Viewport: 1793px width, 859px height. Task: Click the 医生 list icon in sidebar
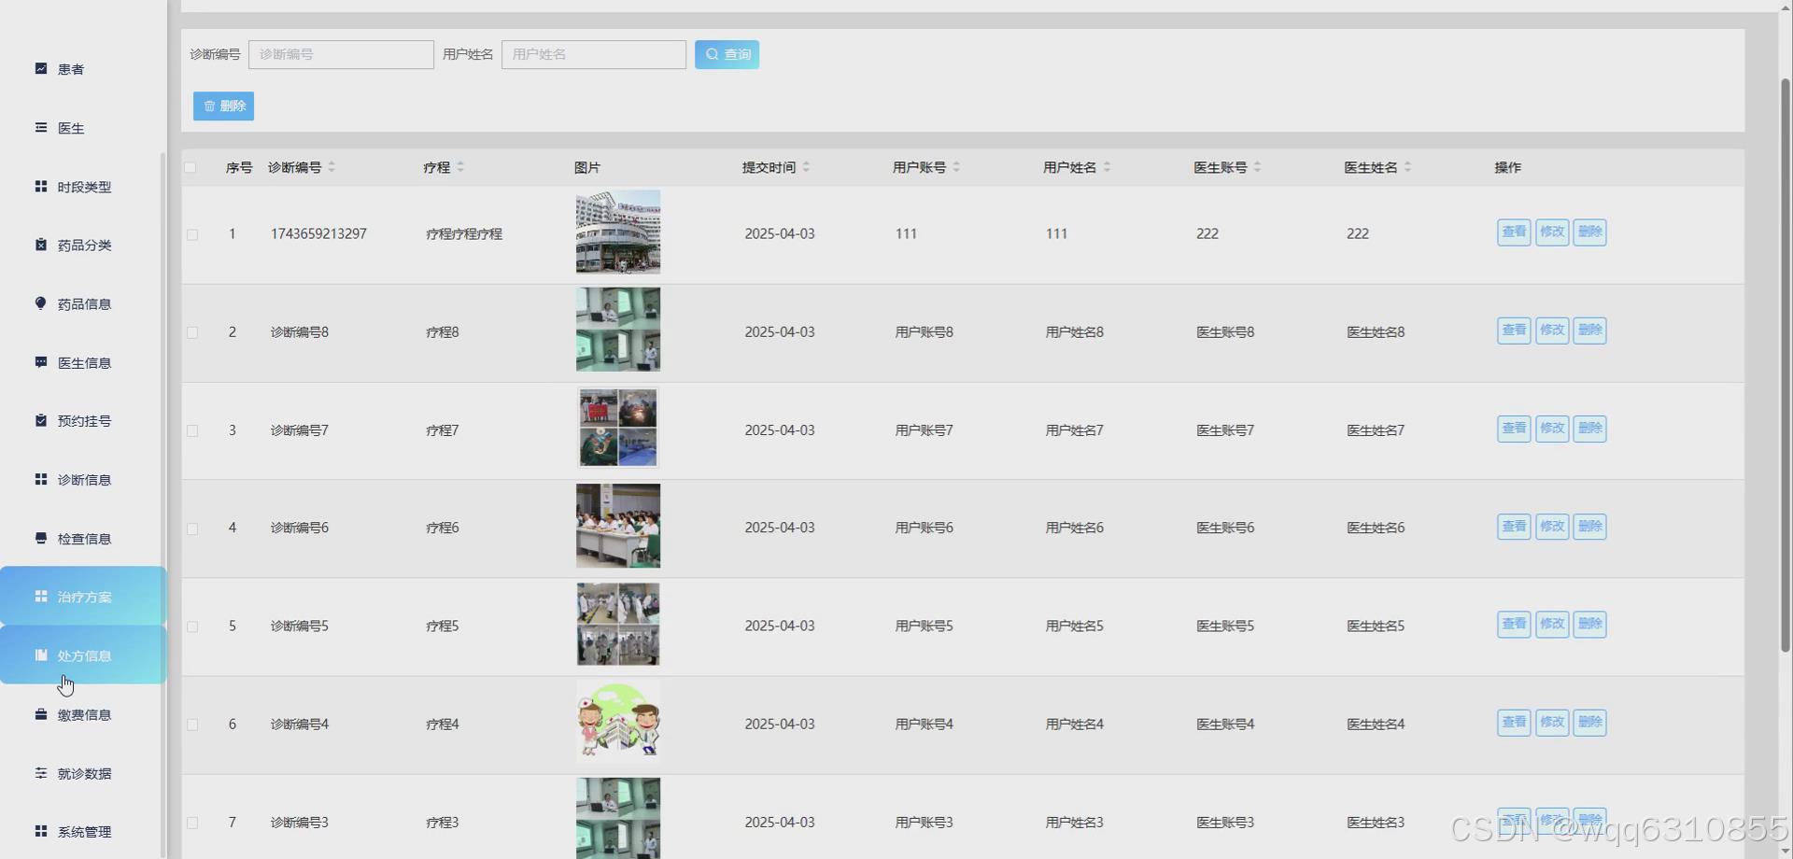click(41, 127)
